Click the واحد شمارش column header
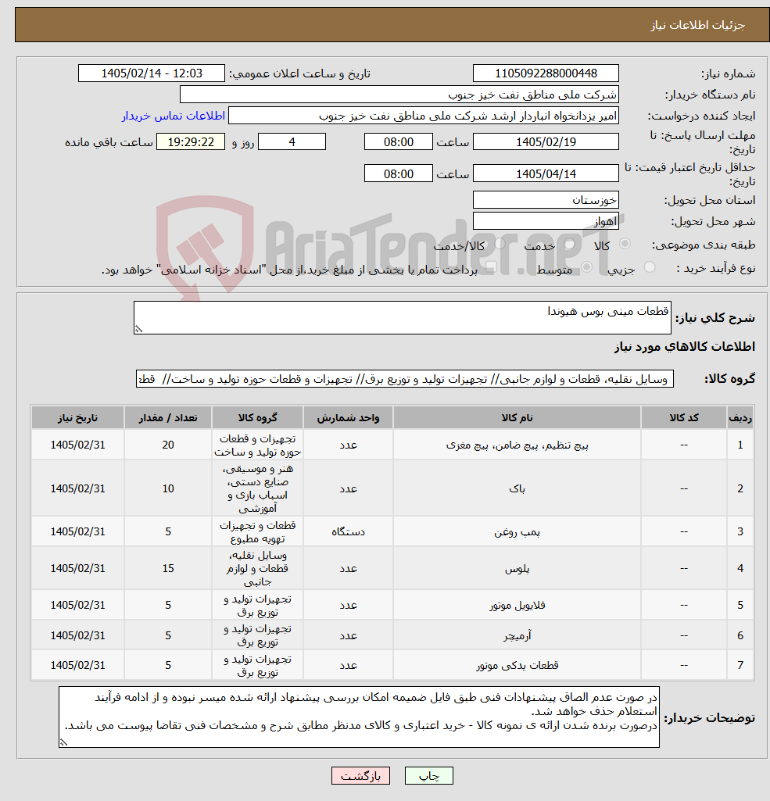Screen dimensions: 770x801 point(348,418)
